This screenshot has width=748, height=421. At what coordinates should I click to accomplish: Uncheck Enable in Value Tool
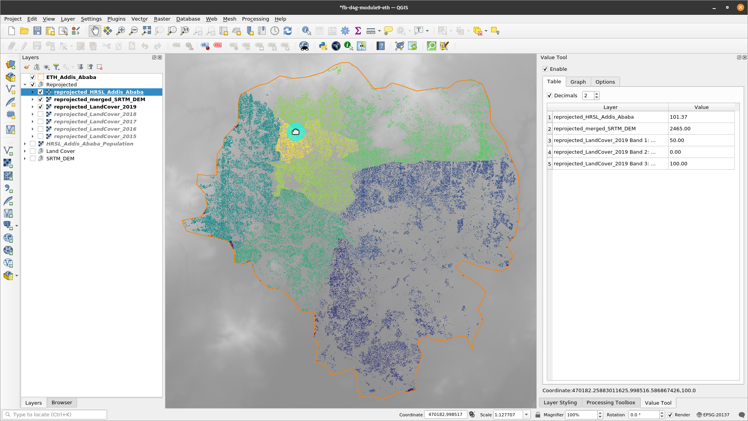(545, 69)
